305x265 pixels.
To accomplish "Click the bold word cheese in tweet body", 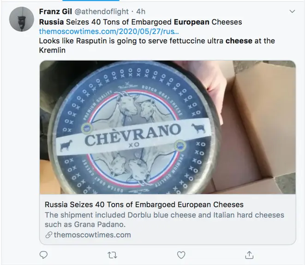I will point(239,41).
